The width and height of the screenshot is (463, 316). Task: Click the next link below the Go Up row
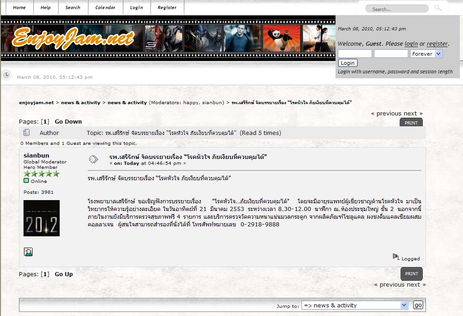(x=413, y=285)
